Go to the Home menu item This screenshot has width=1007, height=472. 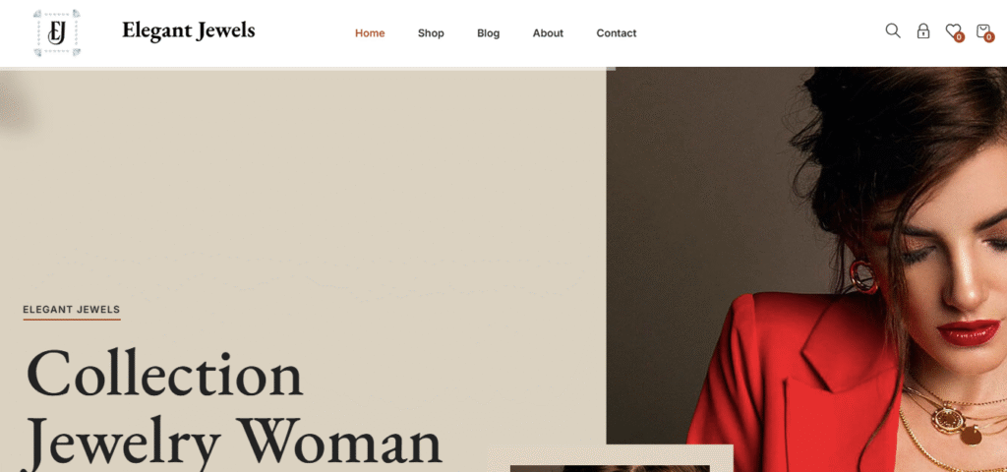coord(370,33)
